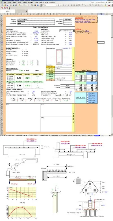Viewport: 113px width, 221px height.
Task: Toggle Bold formatting in toolbar
Action: pos(63,5)
